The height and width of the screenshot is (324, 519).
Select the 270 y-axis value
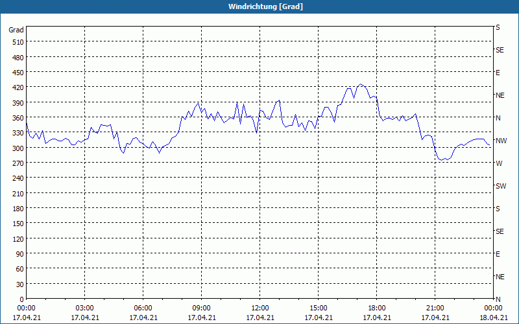click(x=18, y=163)
